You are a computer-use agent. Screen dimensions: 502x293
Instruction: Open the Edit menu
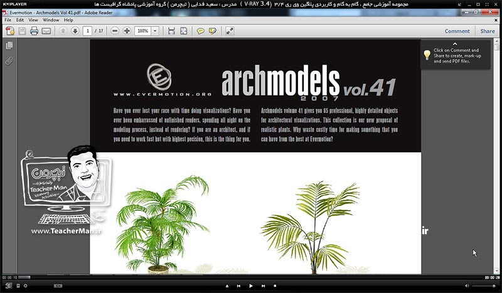(x=20, y=20)
